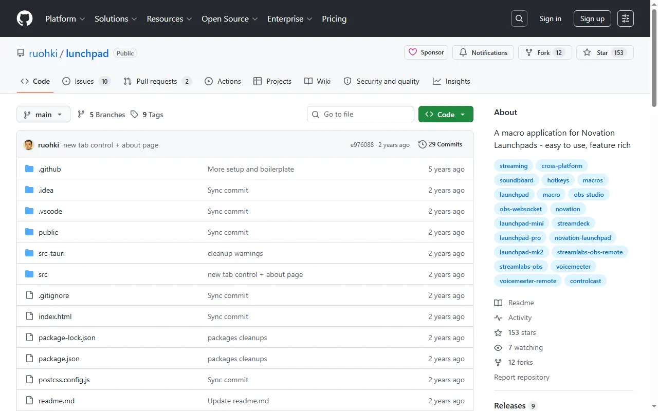Click the public folder icon

29,232
